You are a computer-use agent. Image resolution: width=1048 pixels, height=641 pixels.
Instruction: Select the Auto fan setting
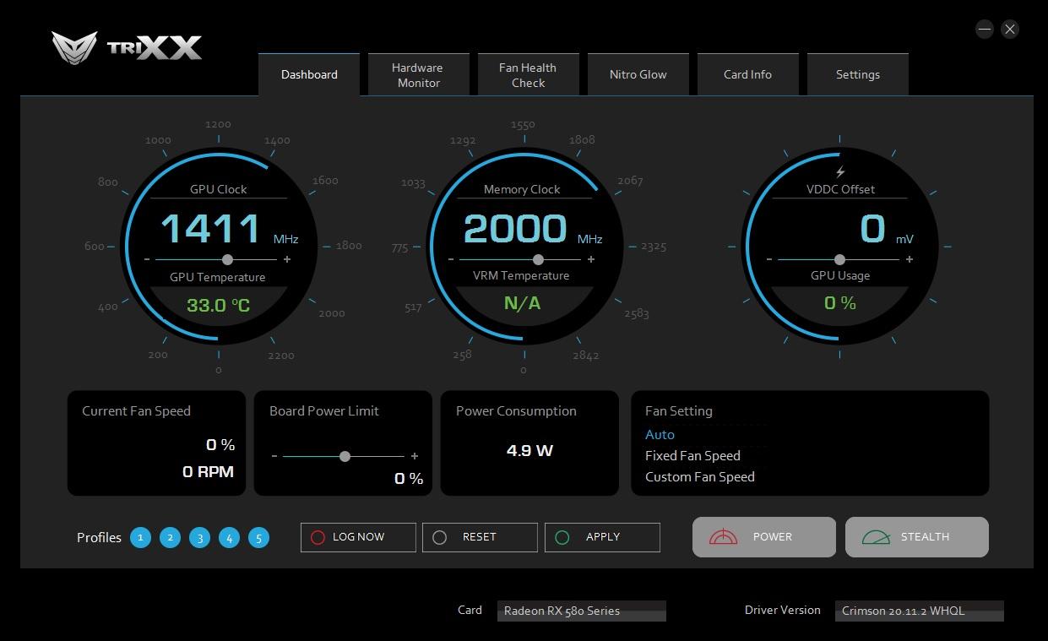click(660, 434)
